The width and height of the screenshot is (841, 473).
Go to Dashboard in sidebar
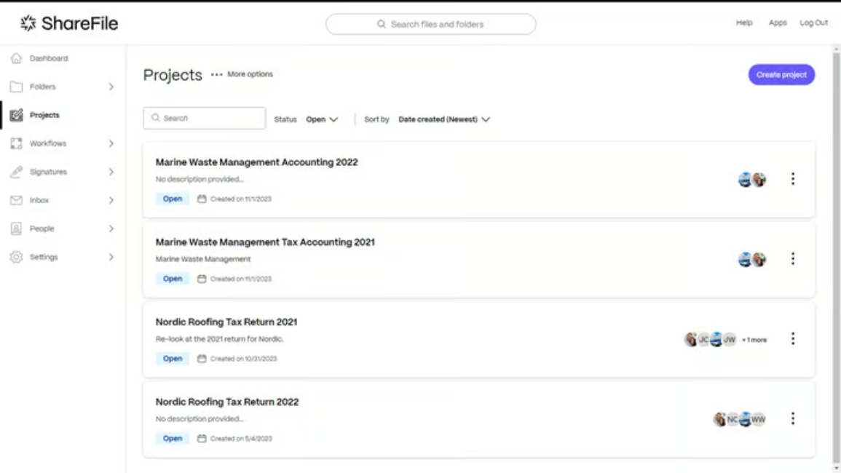tap(49, 58)
